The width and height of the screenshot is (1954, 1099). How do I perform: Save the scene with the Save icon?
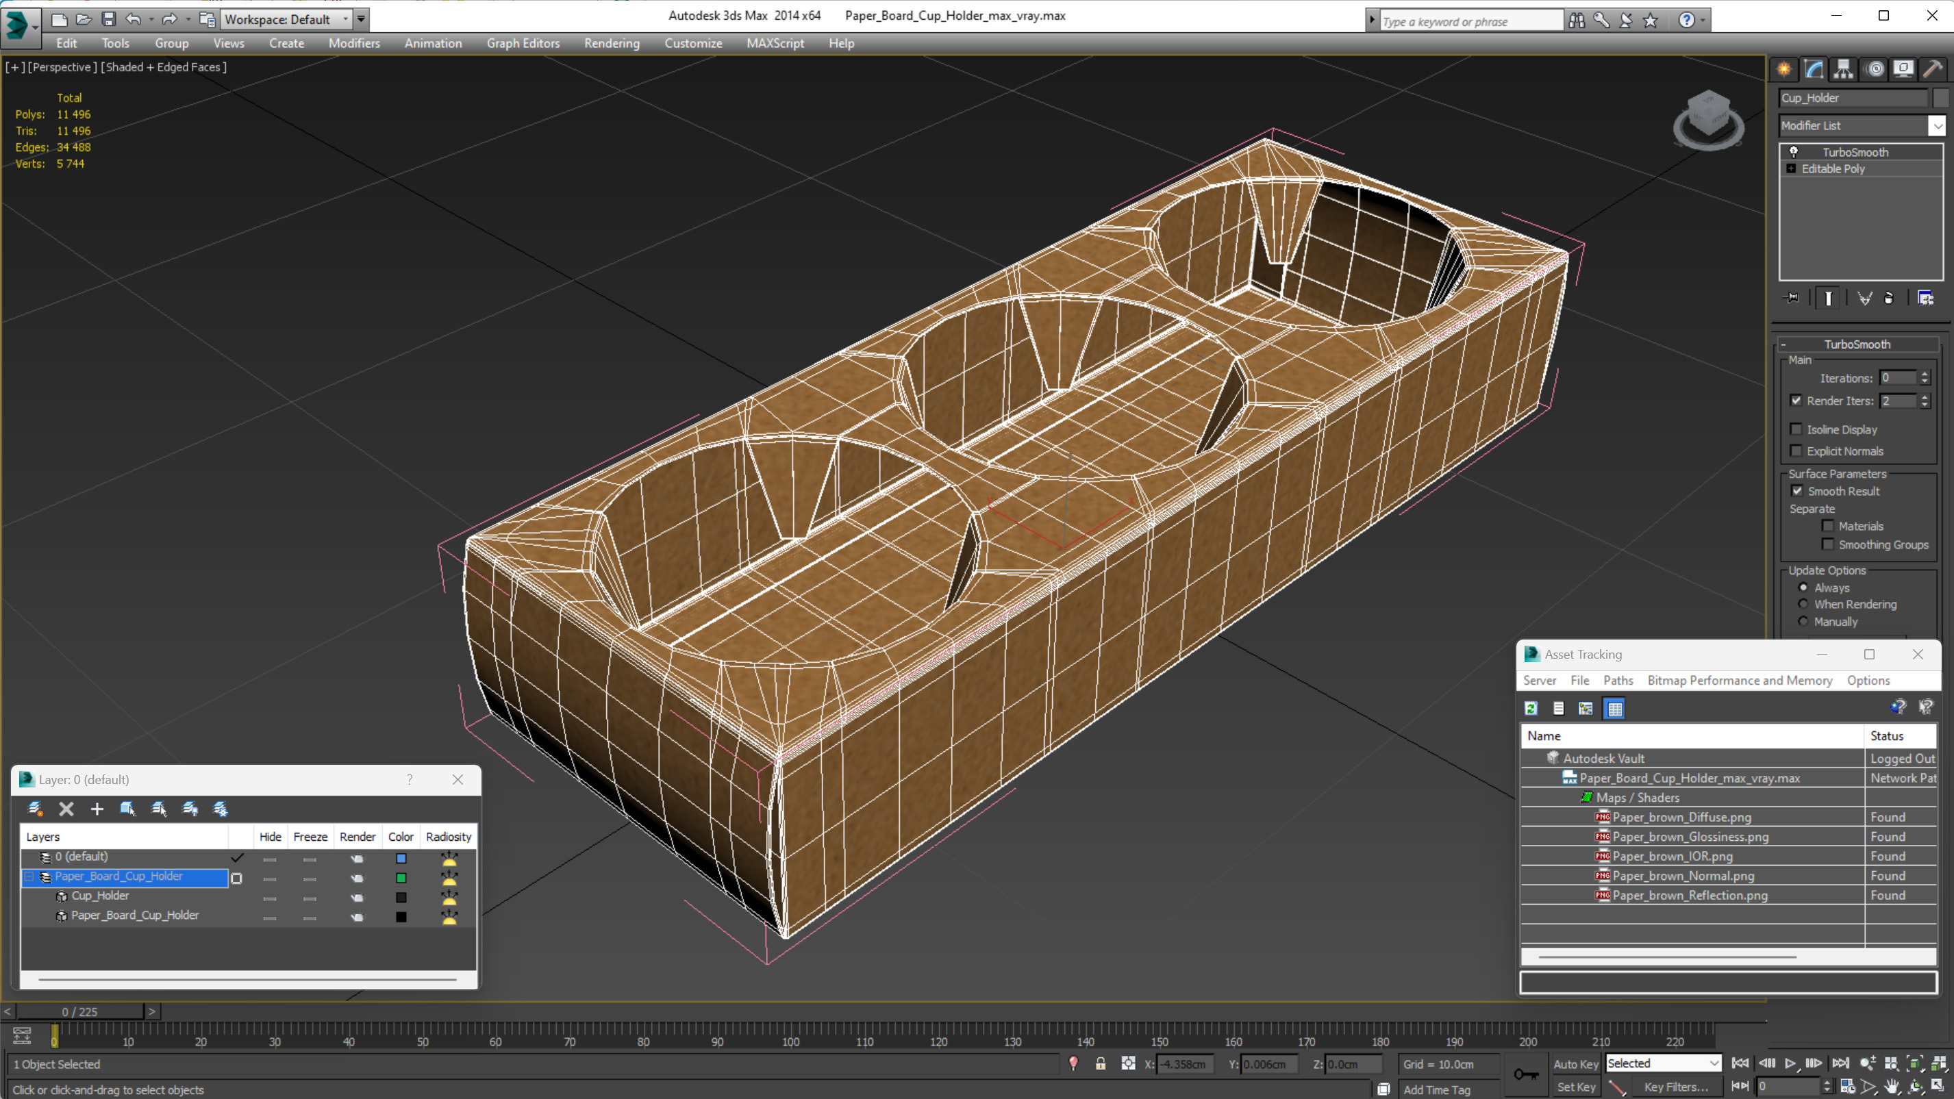click(x=108, y=19)
